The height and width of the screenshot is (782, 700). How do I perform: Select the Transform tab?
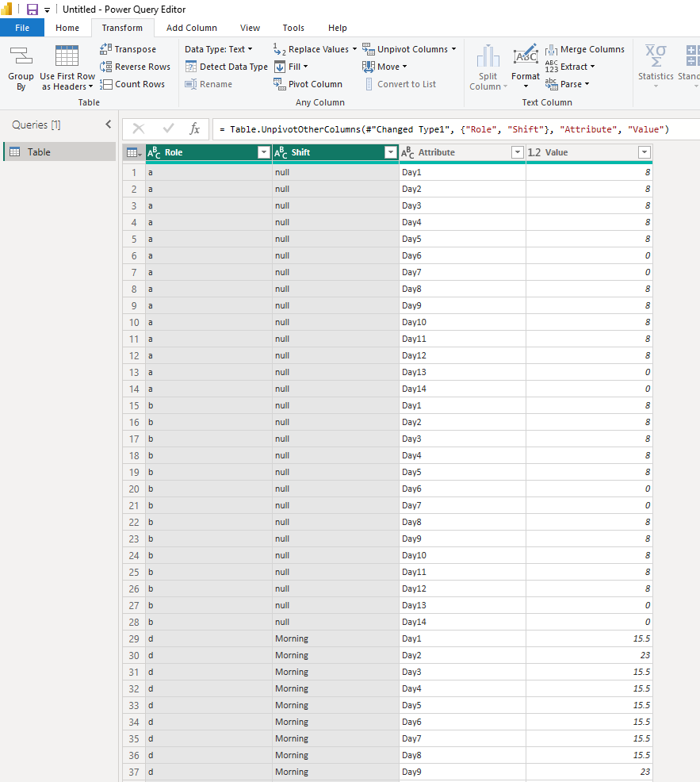click(122, 28)
